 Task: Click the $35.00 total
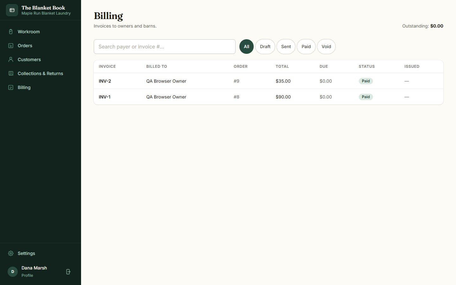coord(283,81)
